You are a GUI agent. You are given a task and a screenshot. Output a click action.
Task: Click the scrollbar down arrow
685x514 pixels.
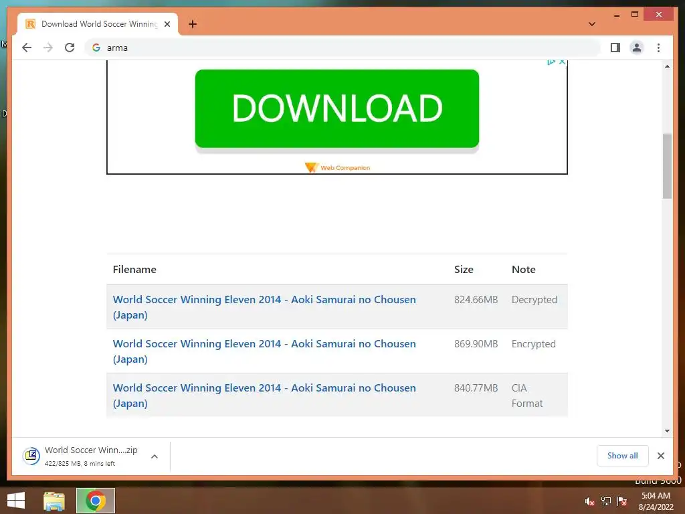pos(667,431)
